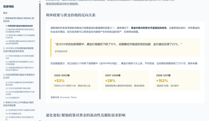Jump to 1.2 量化宽松/紧缩政策 sidebar entry
The image size is (209, 121).
(20, 31)
